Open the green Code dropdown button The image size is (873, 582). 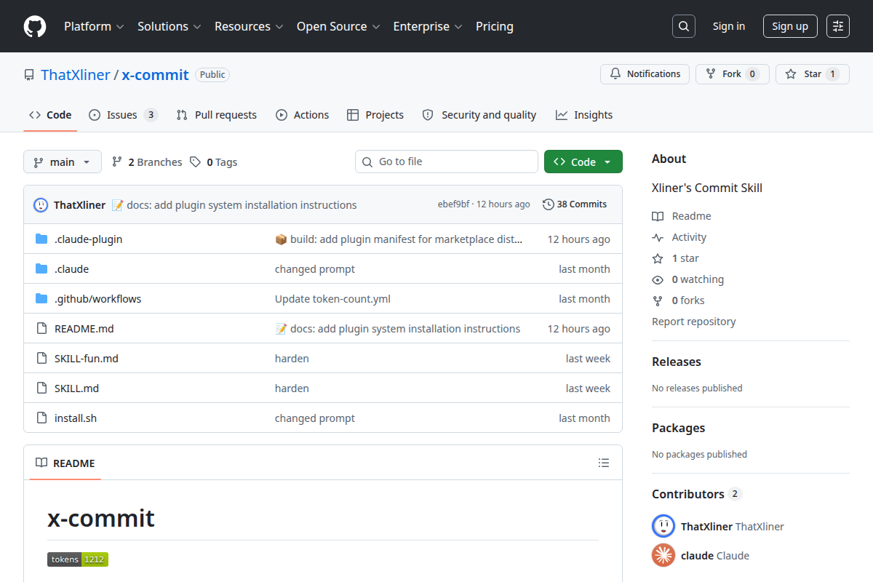(583, 162)
